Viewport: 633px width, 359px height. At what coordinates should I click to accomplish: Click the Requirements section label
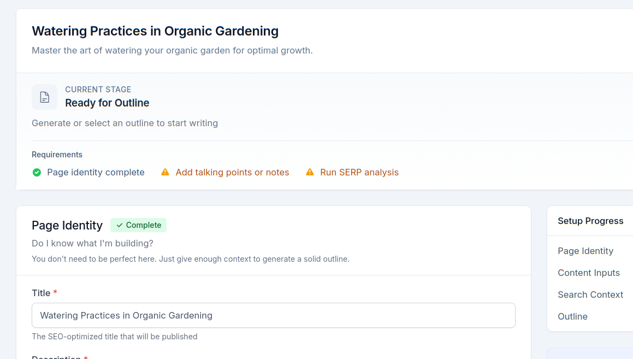(57, 155)
